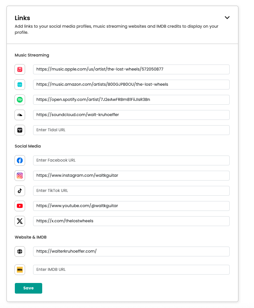Select the SoundCloud icon

pyautogui.click(x=19, y=115)
